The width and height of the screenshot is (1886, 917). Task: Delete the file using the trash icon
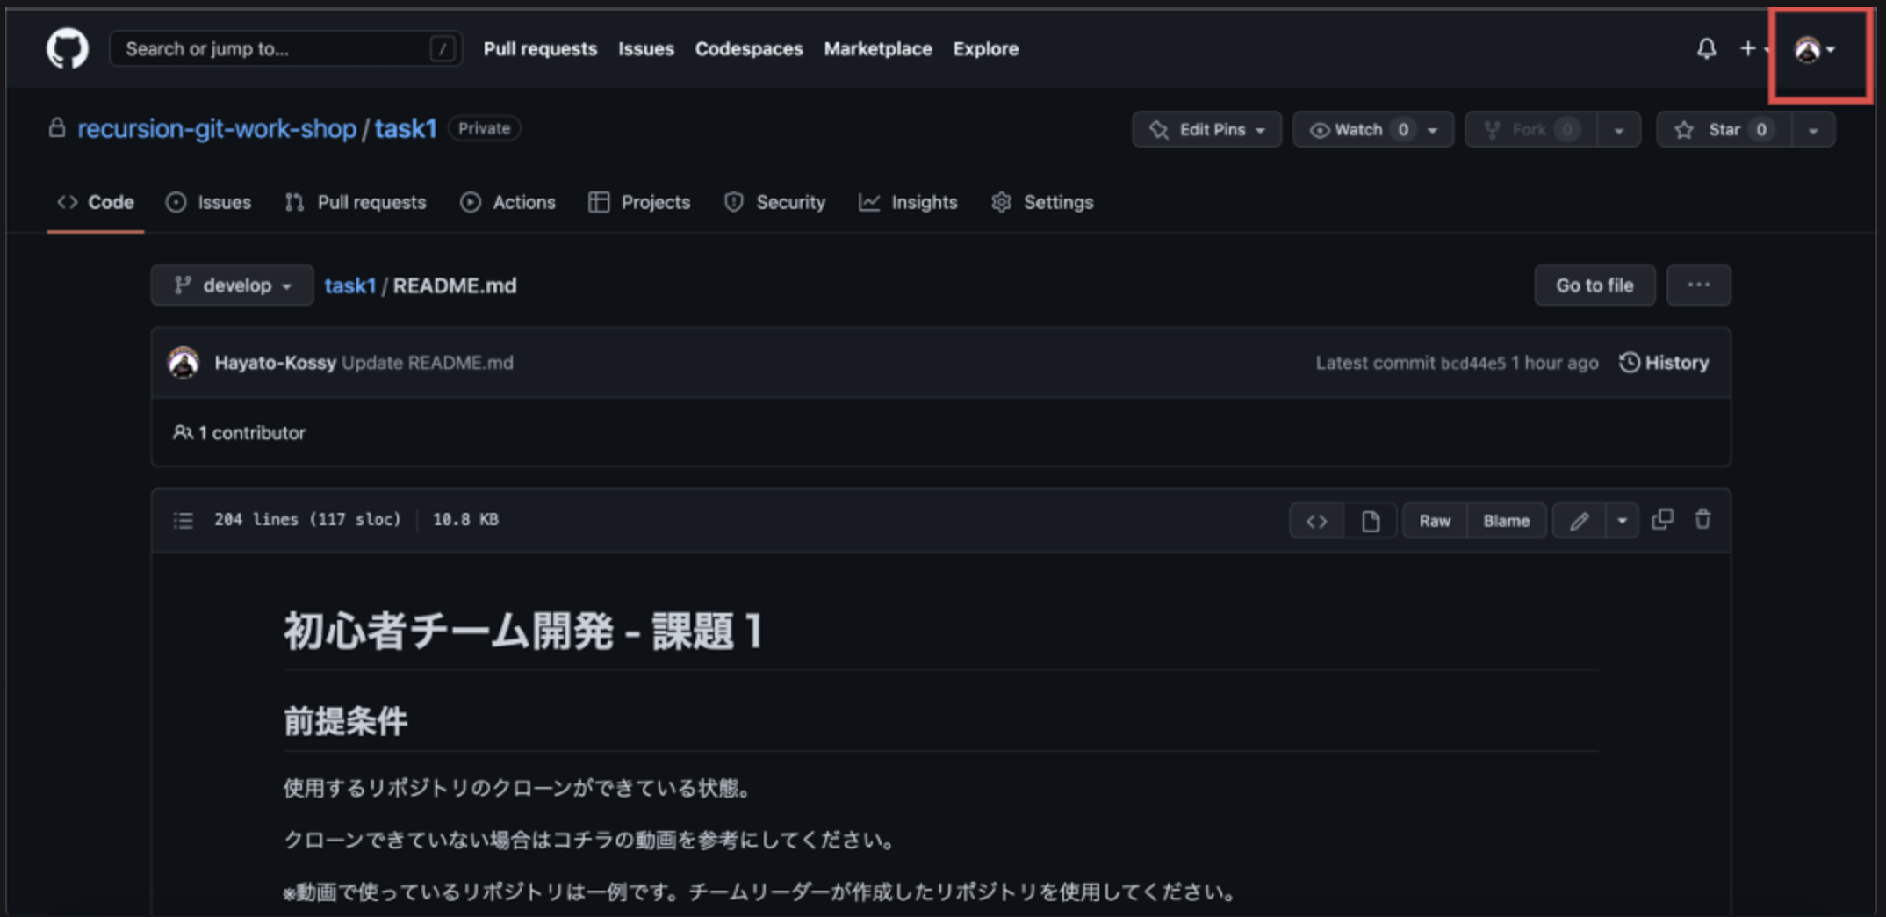pyautogui.click(x=1704, y=520)
